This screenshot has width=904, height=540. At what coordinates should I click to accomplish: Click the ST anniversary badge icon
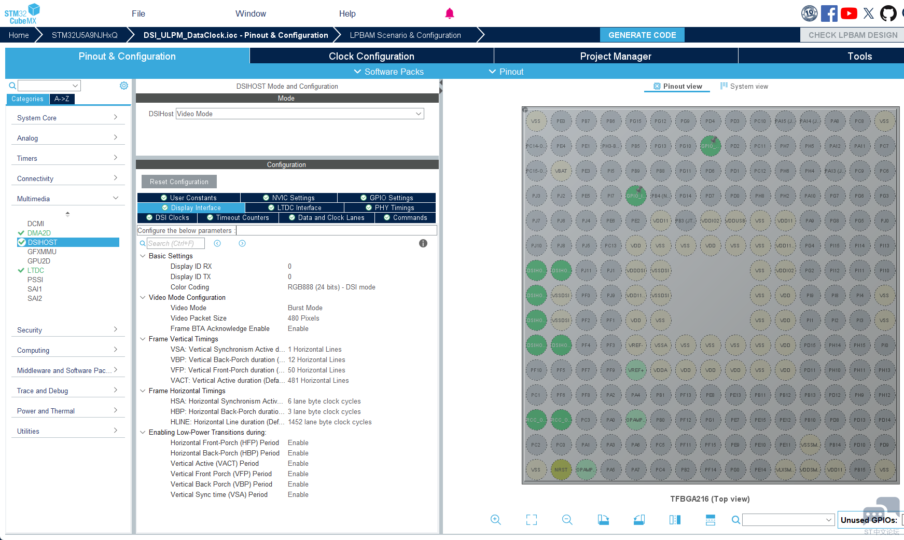coord(809,13)
